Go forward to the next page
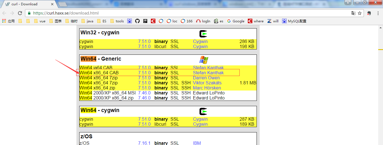This screenshot has width=383, height=145. [12, 13]
